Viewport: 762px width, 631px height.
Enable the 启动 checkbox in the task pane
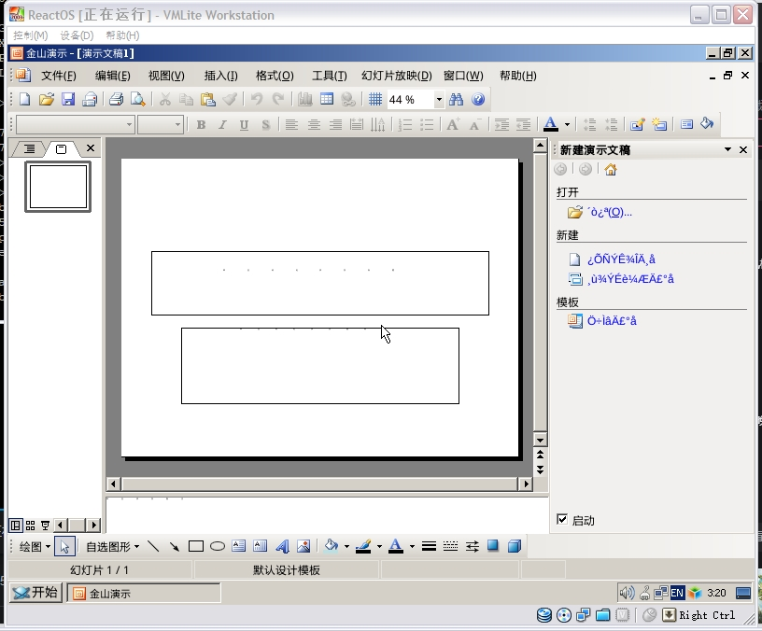(562, 520)
